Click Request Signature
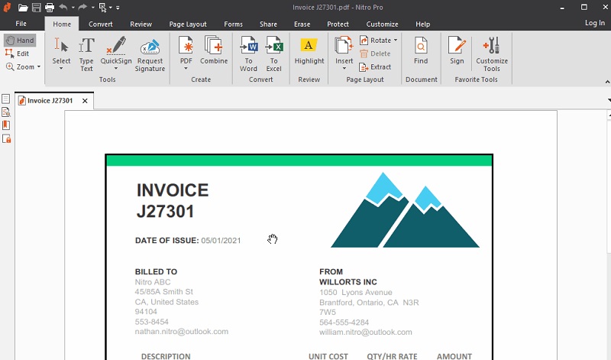 (150, 54)
